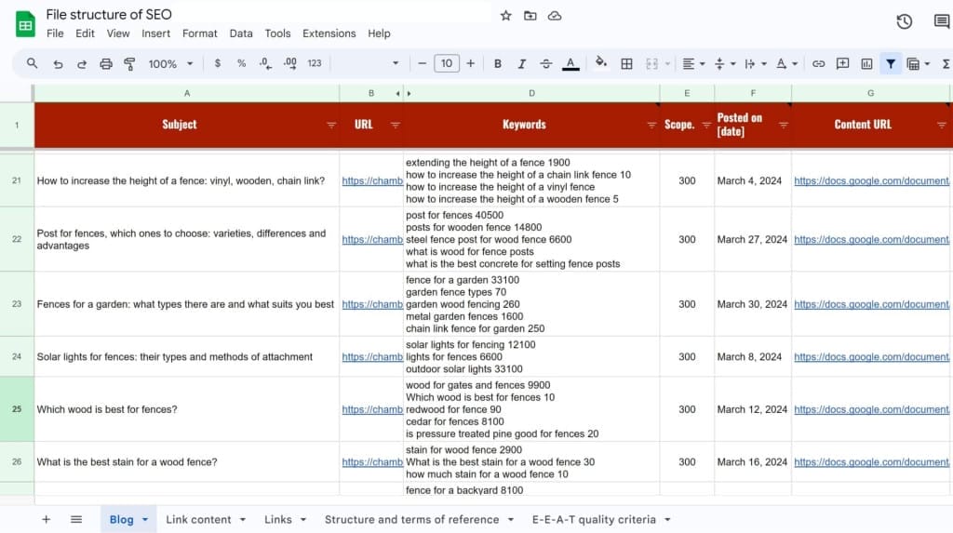Toggle the filter button in toolbar

891,63
